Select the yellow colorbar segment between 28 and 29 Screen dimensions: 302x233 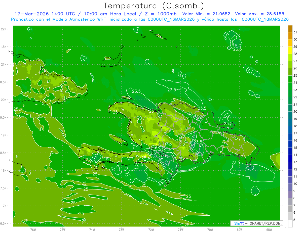[290, 50]
